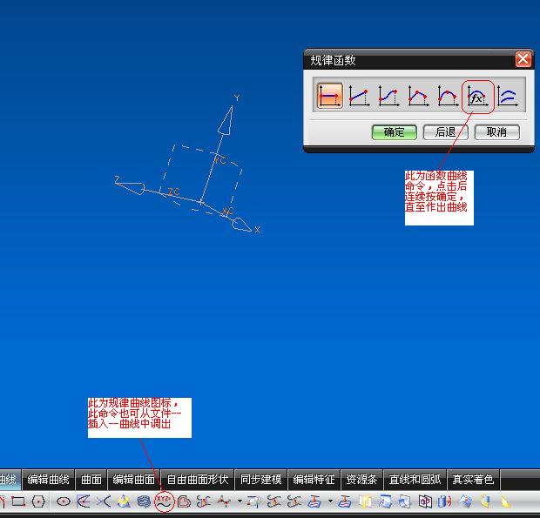Switch to the 曲面 toolbar tab
The height and width of the screenshot is (518, 540).
point(91,480)
